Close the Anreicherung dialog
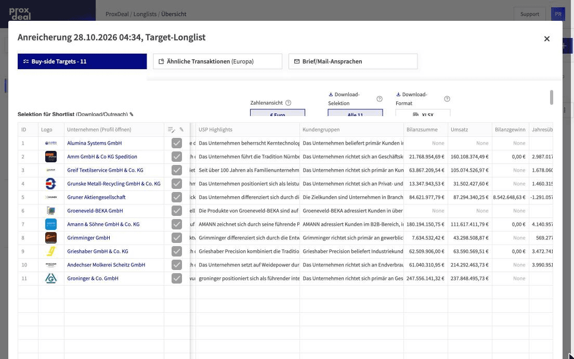 click(546, 39)
